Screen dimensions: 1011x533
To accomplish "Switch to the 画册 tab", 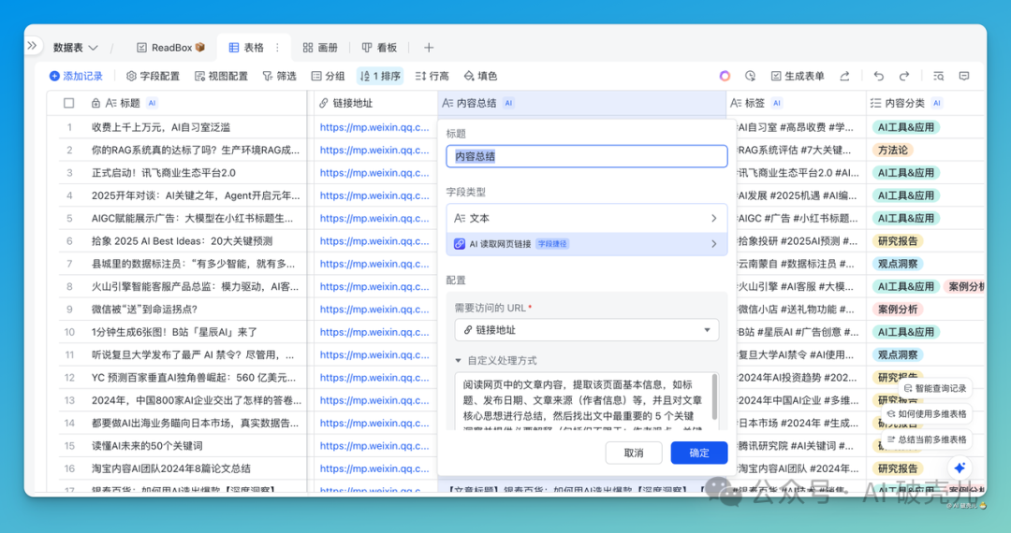I will coord(319,48).
